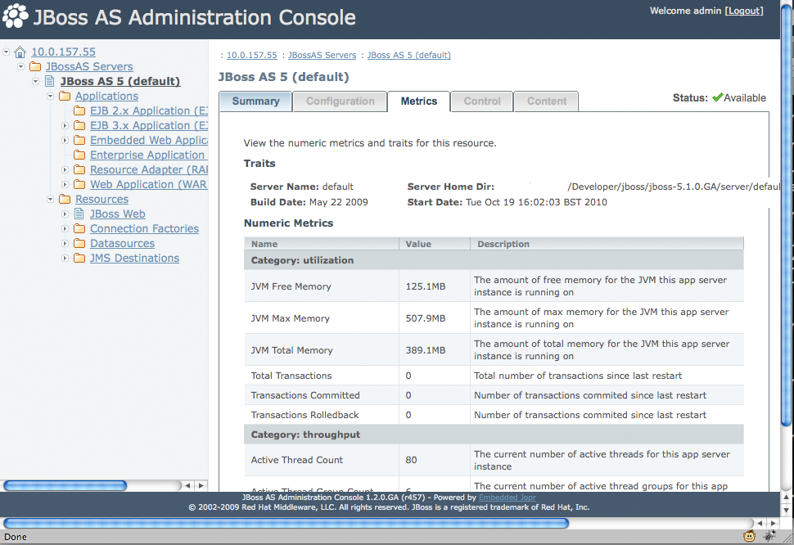Expand the Resource Adapter node
794x545 pixels.
[65, 169]
